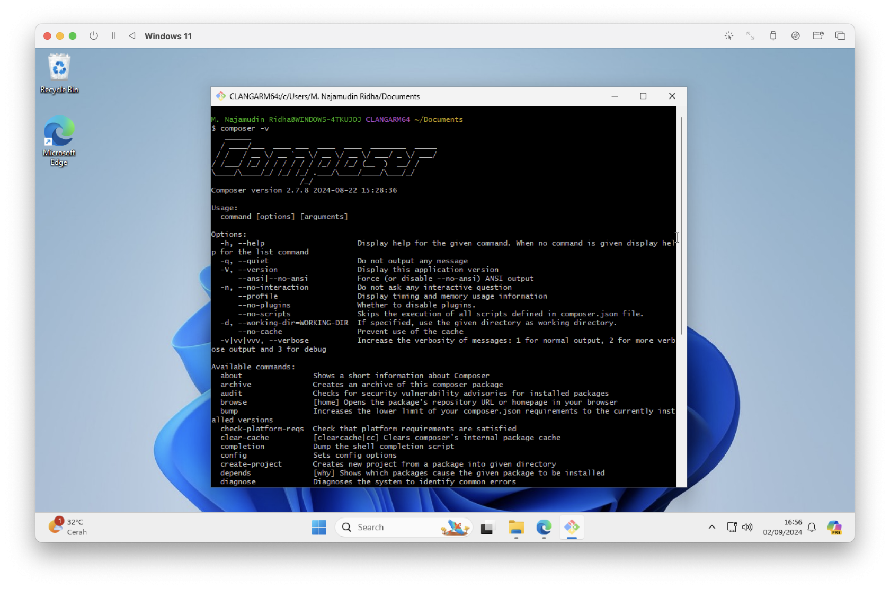The image size is (890, 589).
Task: Click the macOS green fullscreen button of VM window
Action: 73,36
